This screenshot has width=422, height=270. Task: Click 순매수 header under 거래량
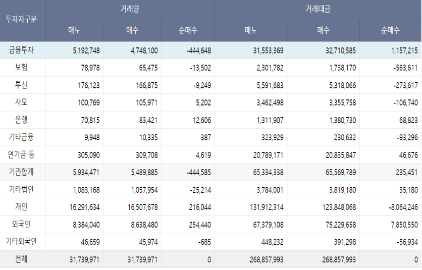pos(188,31)
